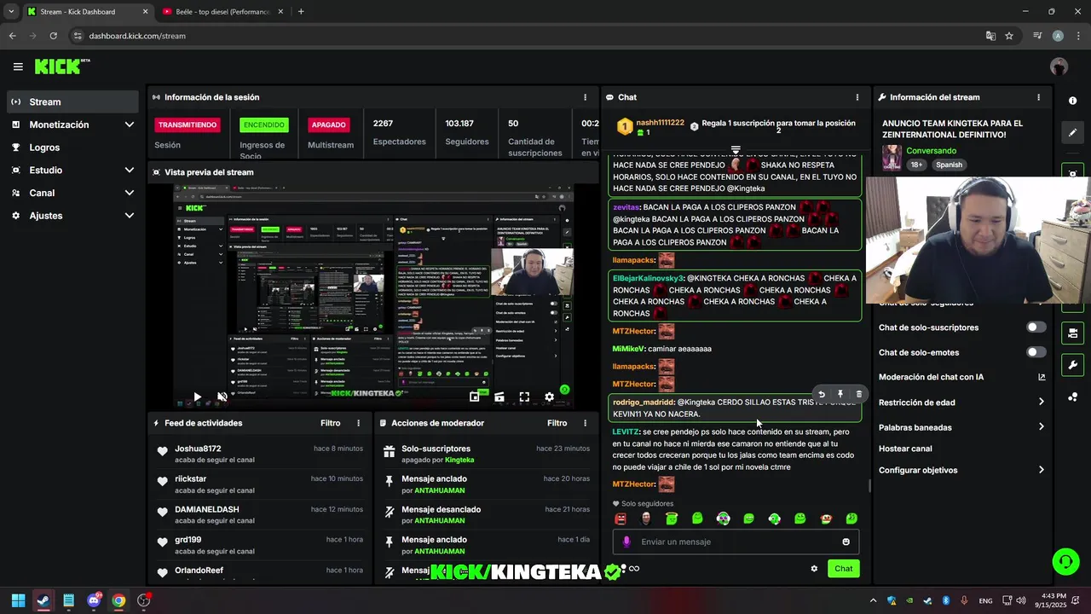Open Restricción de edad settings

[961, 403]
